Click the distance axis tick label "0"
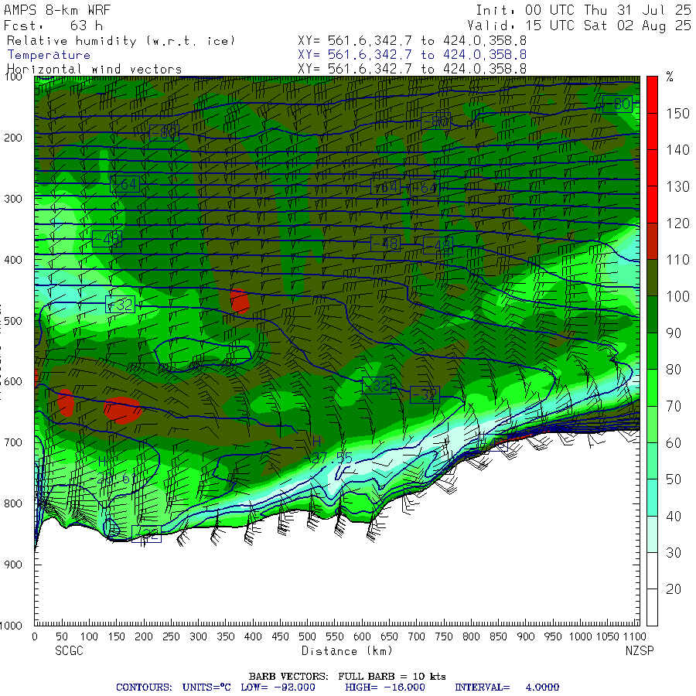This screenshot has height=696, width=696. tap(35, 636)
